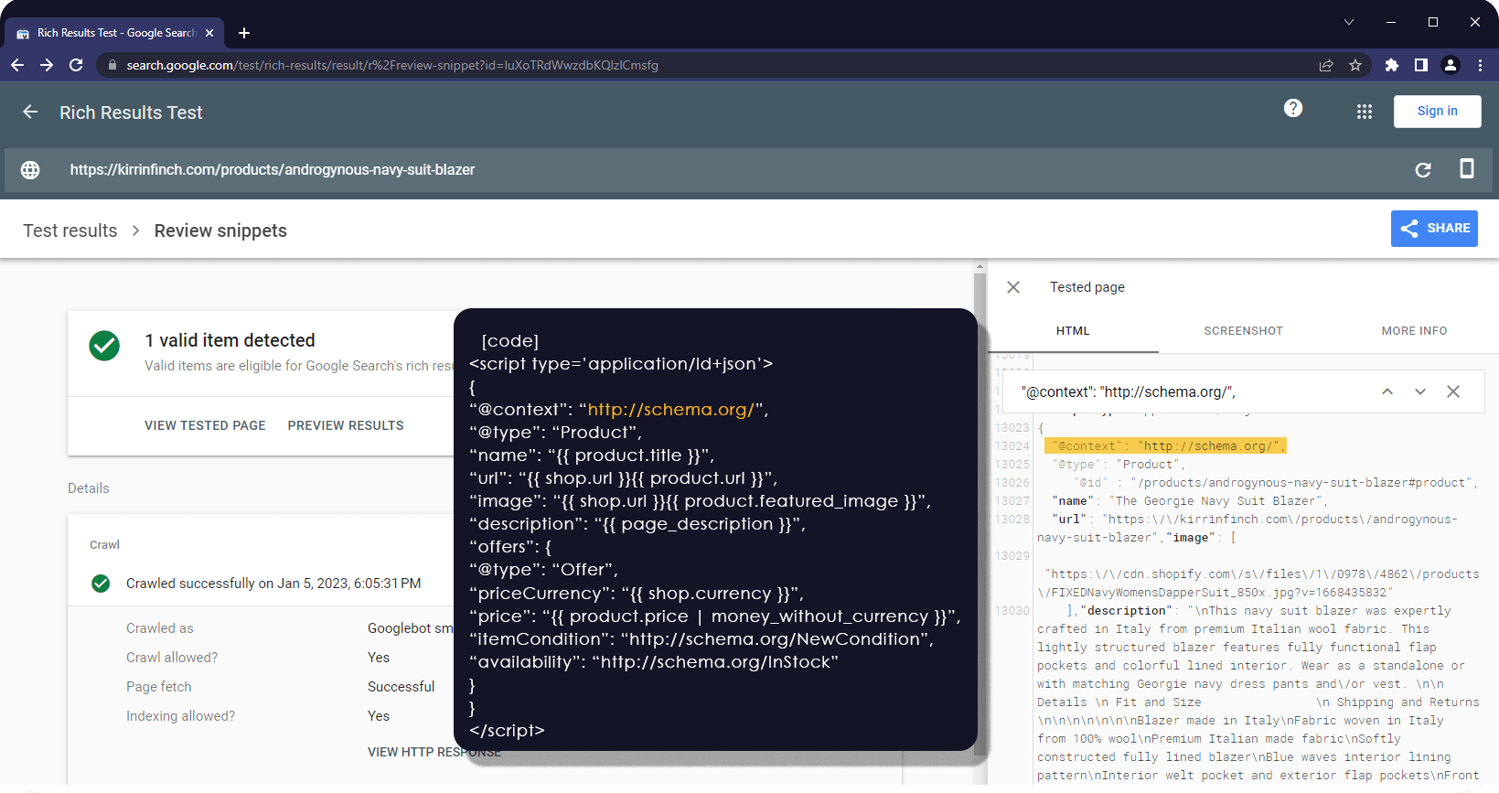Go to Test results breadcrumb

(70, 230)
